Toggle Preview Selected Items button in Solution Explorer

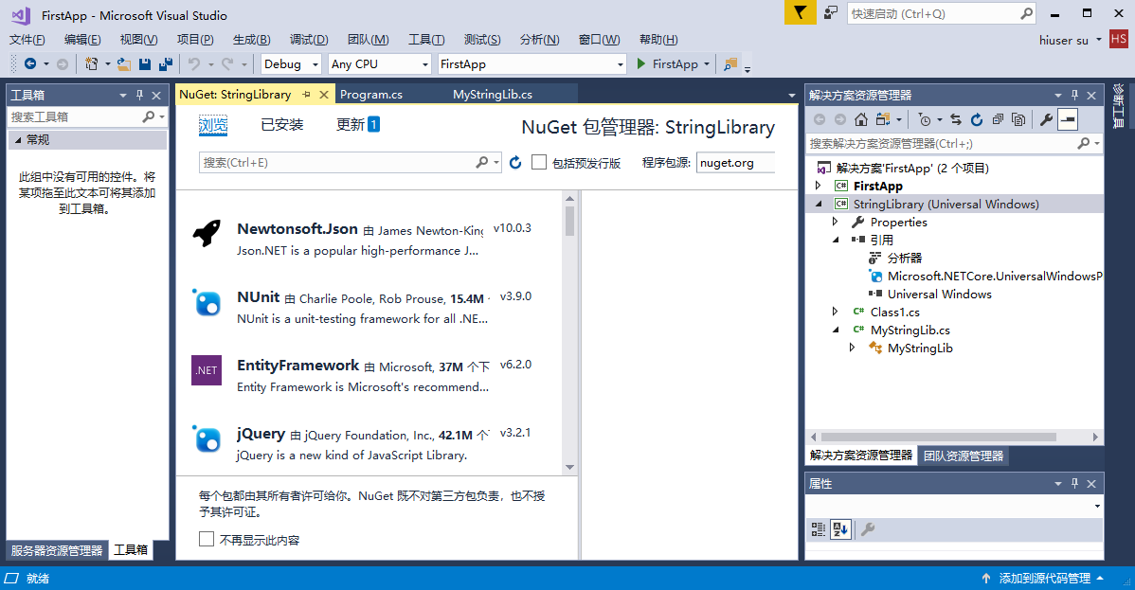(1069, 119)
